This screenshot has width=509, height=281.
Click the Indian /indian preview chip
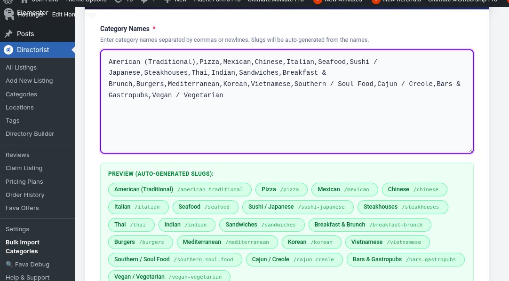(x=187, y=225)
